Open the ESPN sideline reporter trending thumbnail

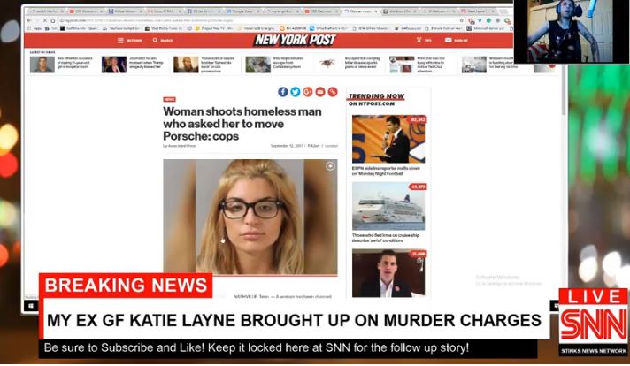[388, 139]
